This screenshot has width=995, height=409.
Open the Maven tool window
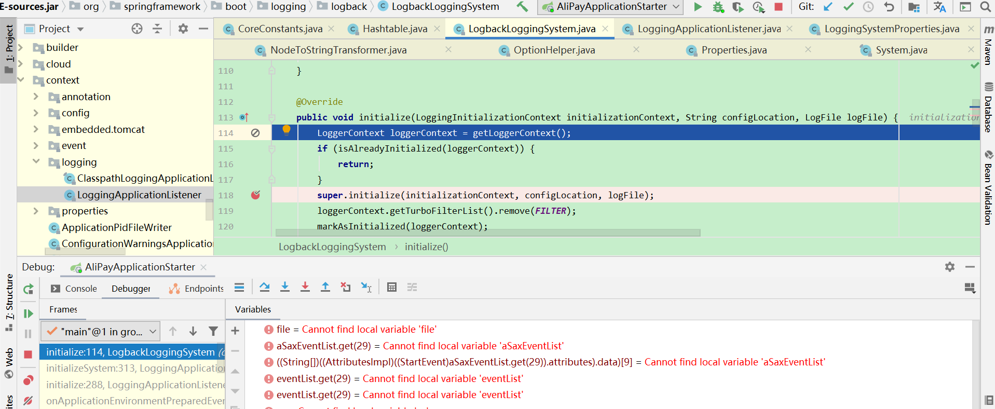pos(988,45)
